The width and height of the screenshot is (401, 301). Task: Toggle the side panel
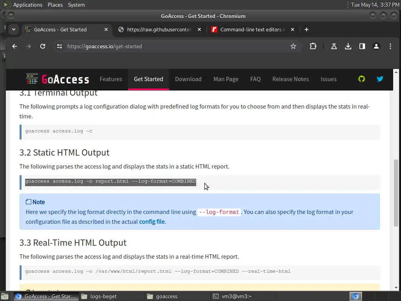point(362,46)
